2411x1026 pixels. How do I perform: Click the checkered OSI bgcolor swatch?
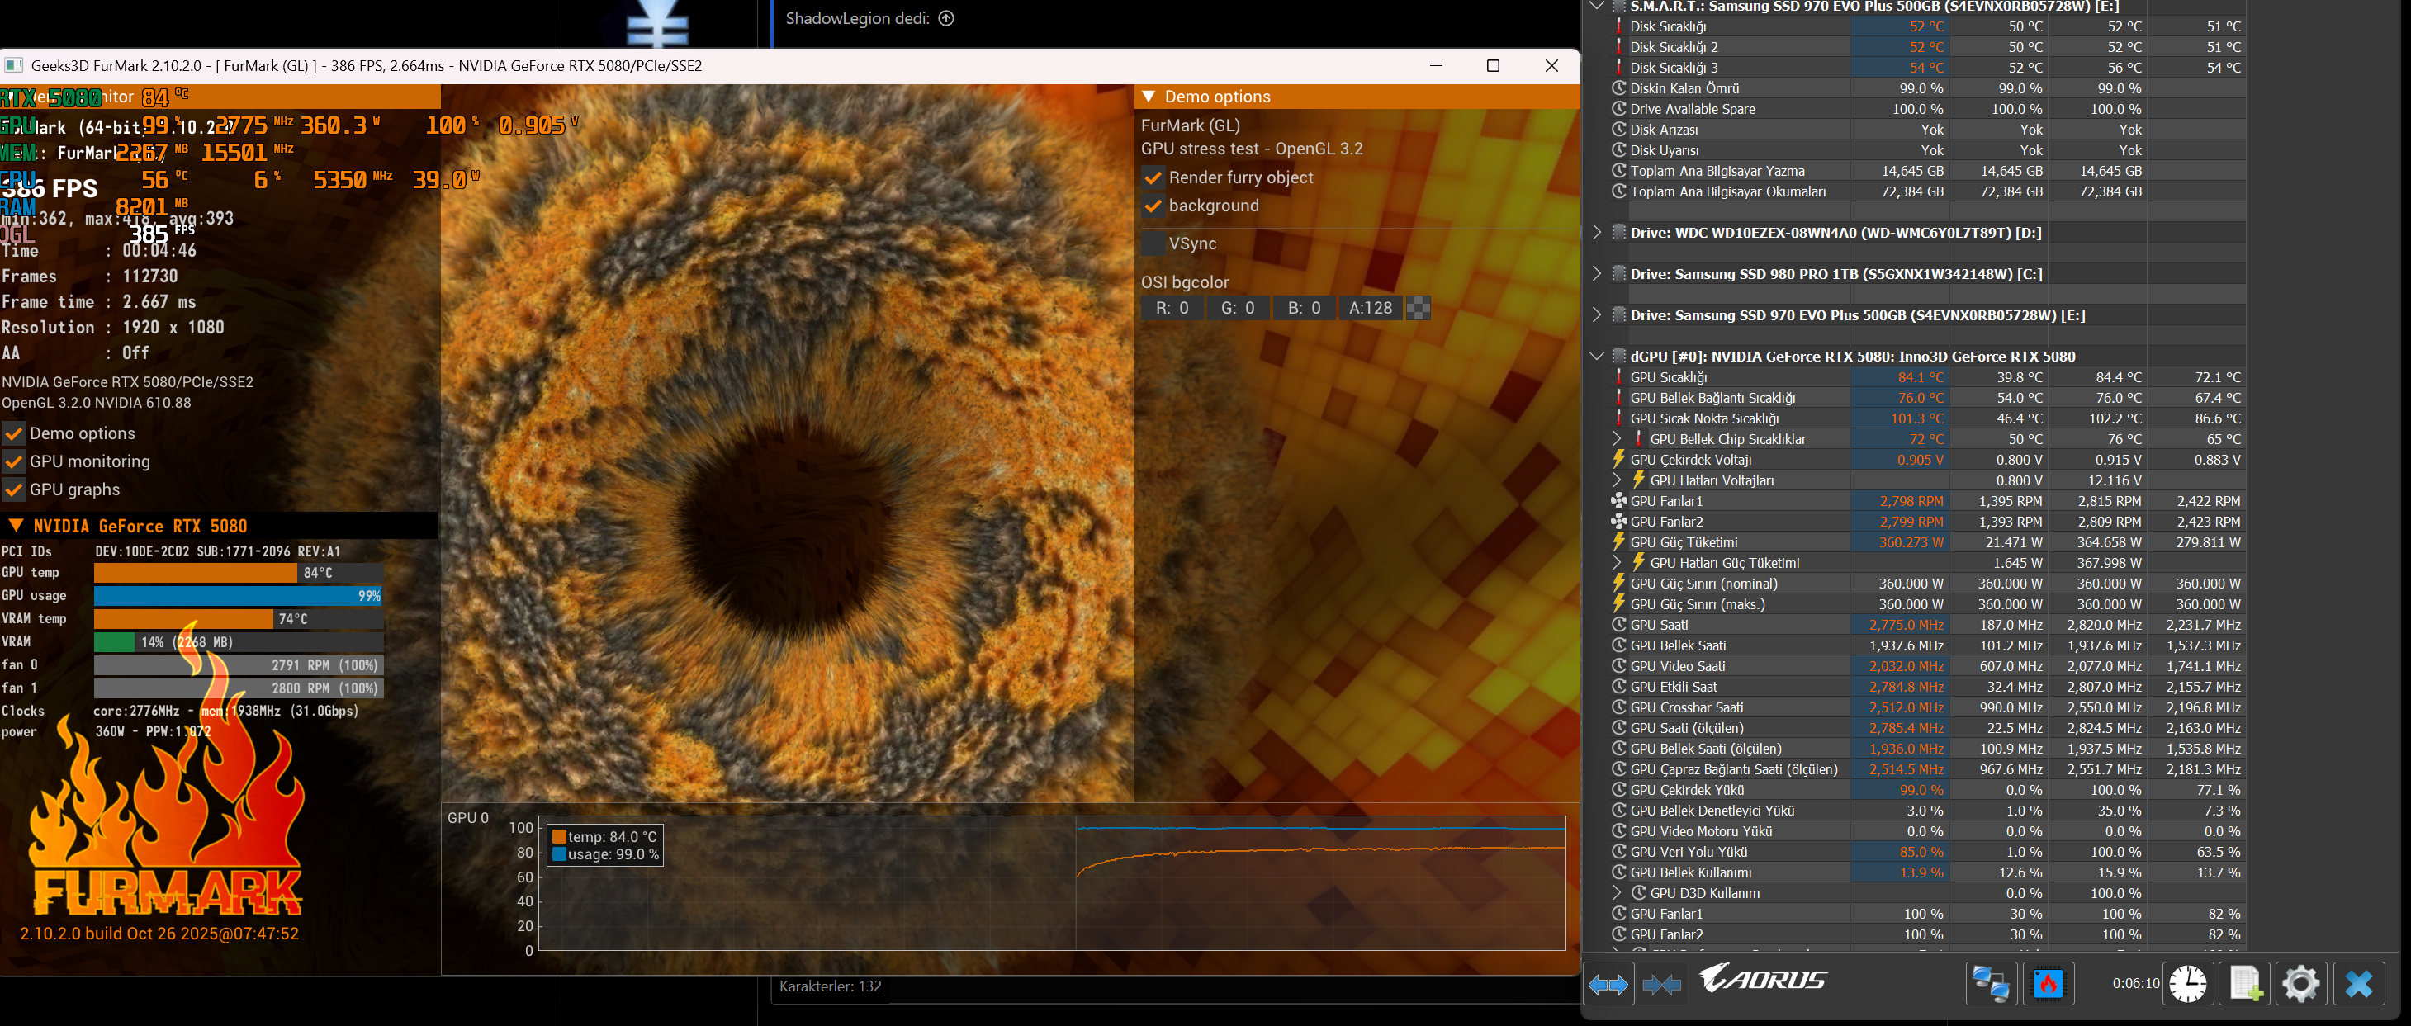[1419, 308]
